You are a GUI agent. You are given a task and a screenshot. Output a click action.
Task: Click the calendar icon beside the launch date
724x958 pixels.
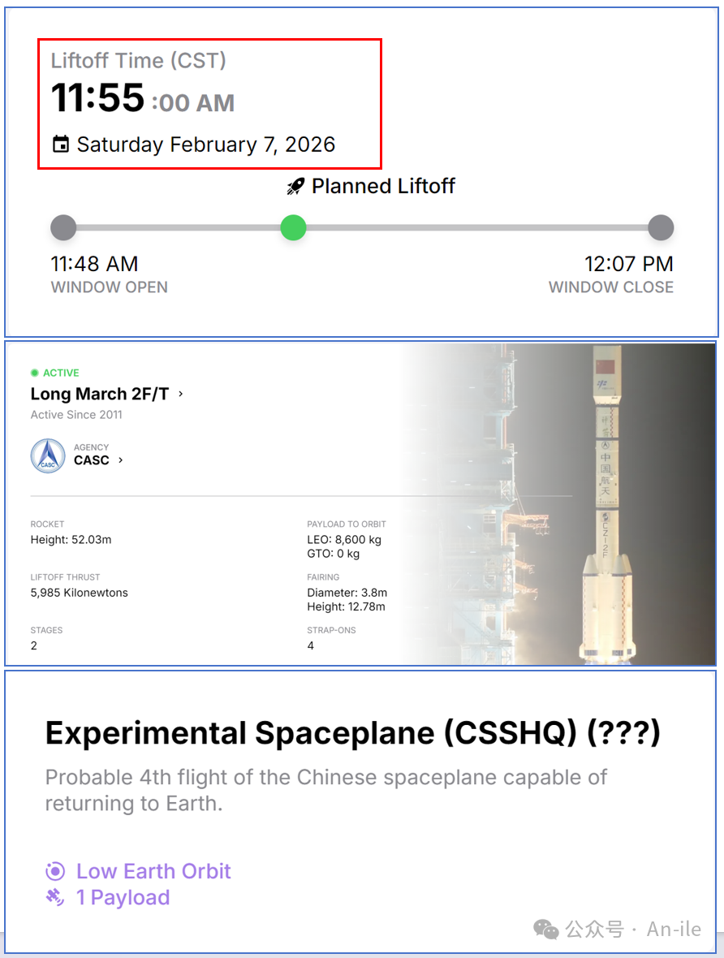pyautogui.click(x=60, y=145)
